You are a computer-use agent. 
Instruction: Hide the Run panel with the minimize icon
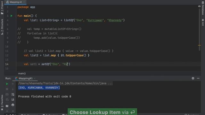198,78
